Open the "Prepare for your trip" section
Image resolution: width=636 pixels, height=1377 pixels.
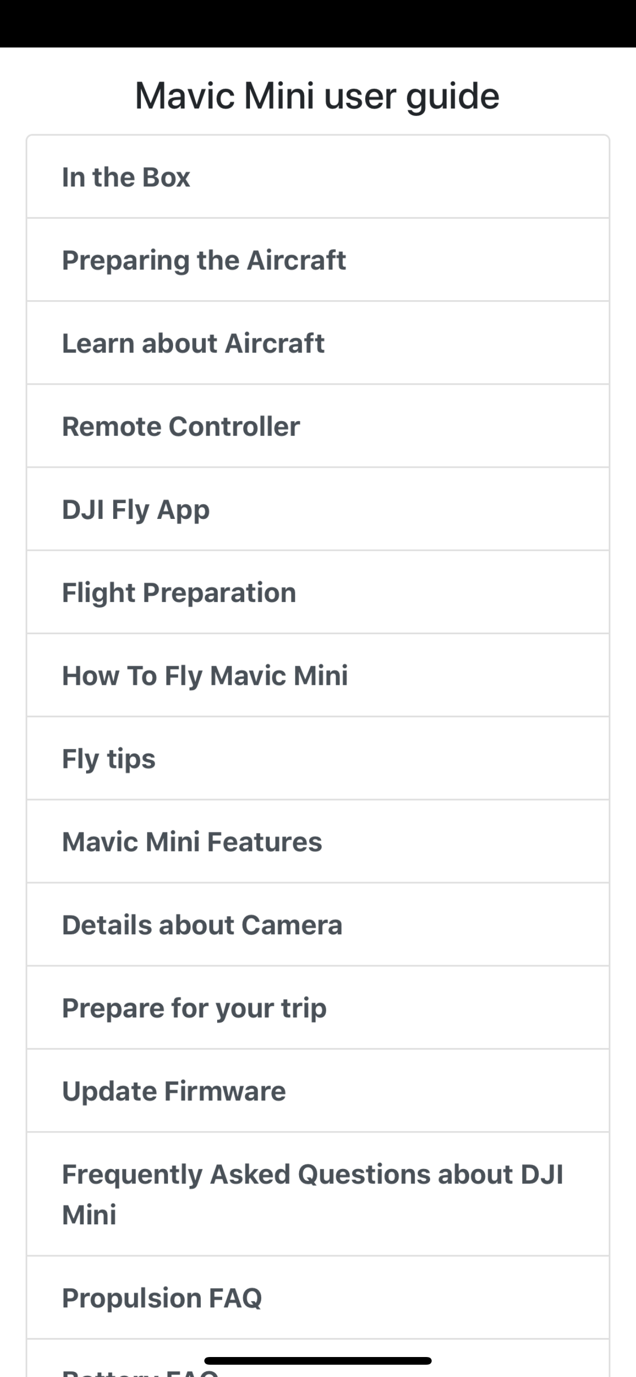point(317,1007)
